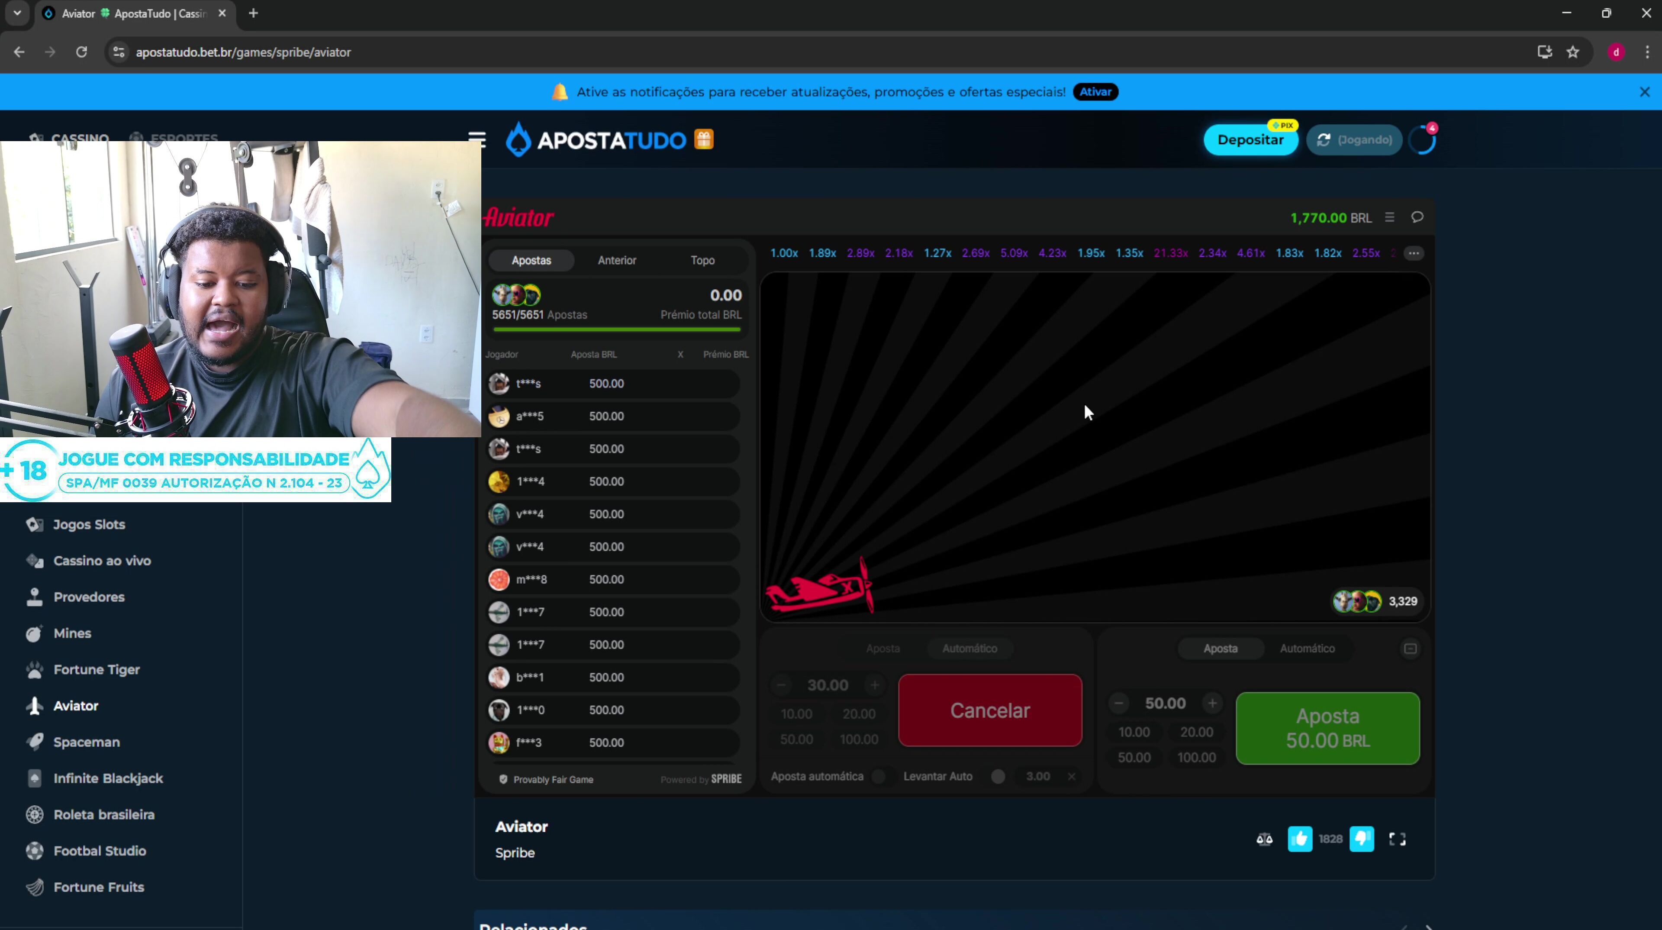This screenshot has height=930, width=1662.
Task: Click the 3.00 auto cashout value field
Action: coord(1037,776)
